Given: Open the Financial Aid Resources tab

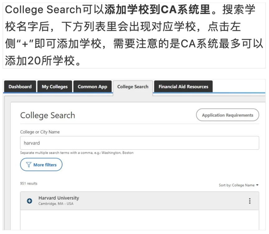Looking at the screenshot, I should coord(183,87).
